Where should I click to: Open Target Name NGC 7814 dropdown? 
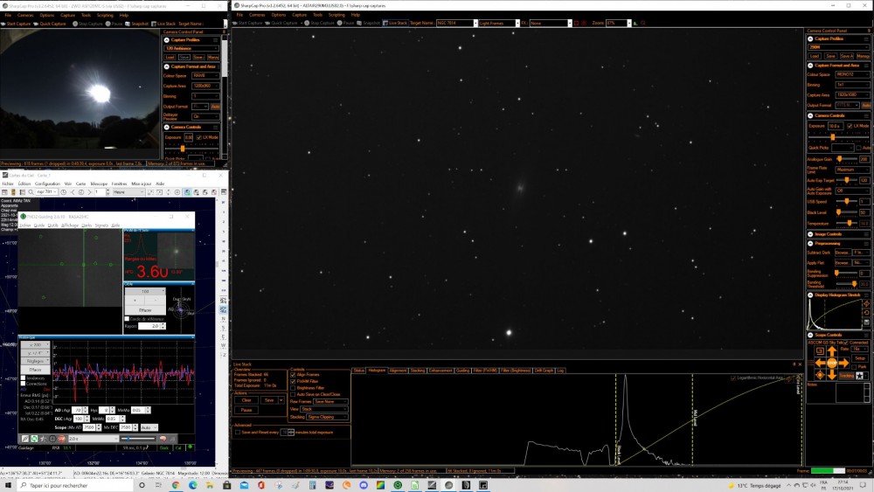point(456,23)
